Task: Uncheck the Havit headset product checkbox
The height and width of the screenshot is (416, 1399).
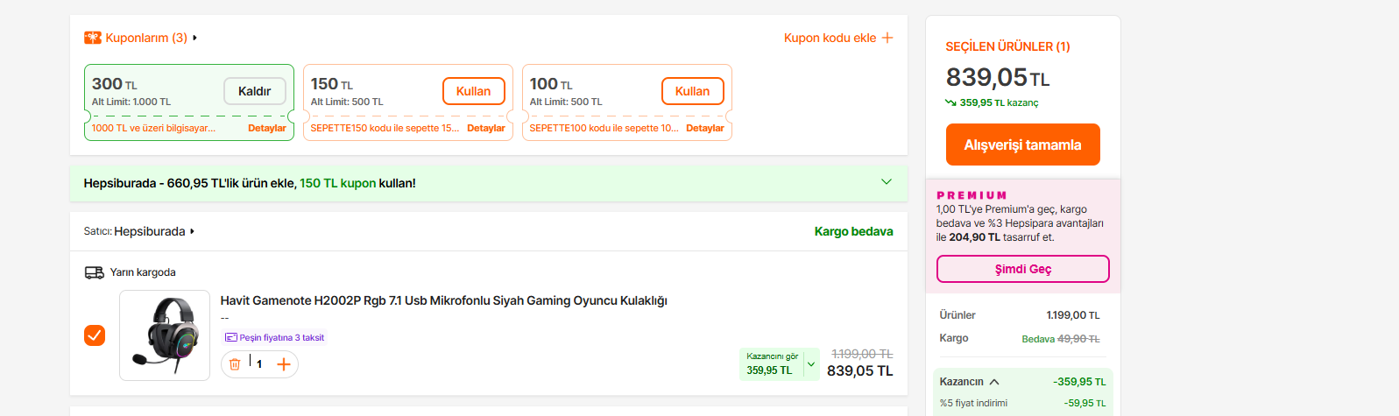Action: [x=95, y=335]
